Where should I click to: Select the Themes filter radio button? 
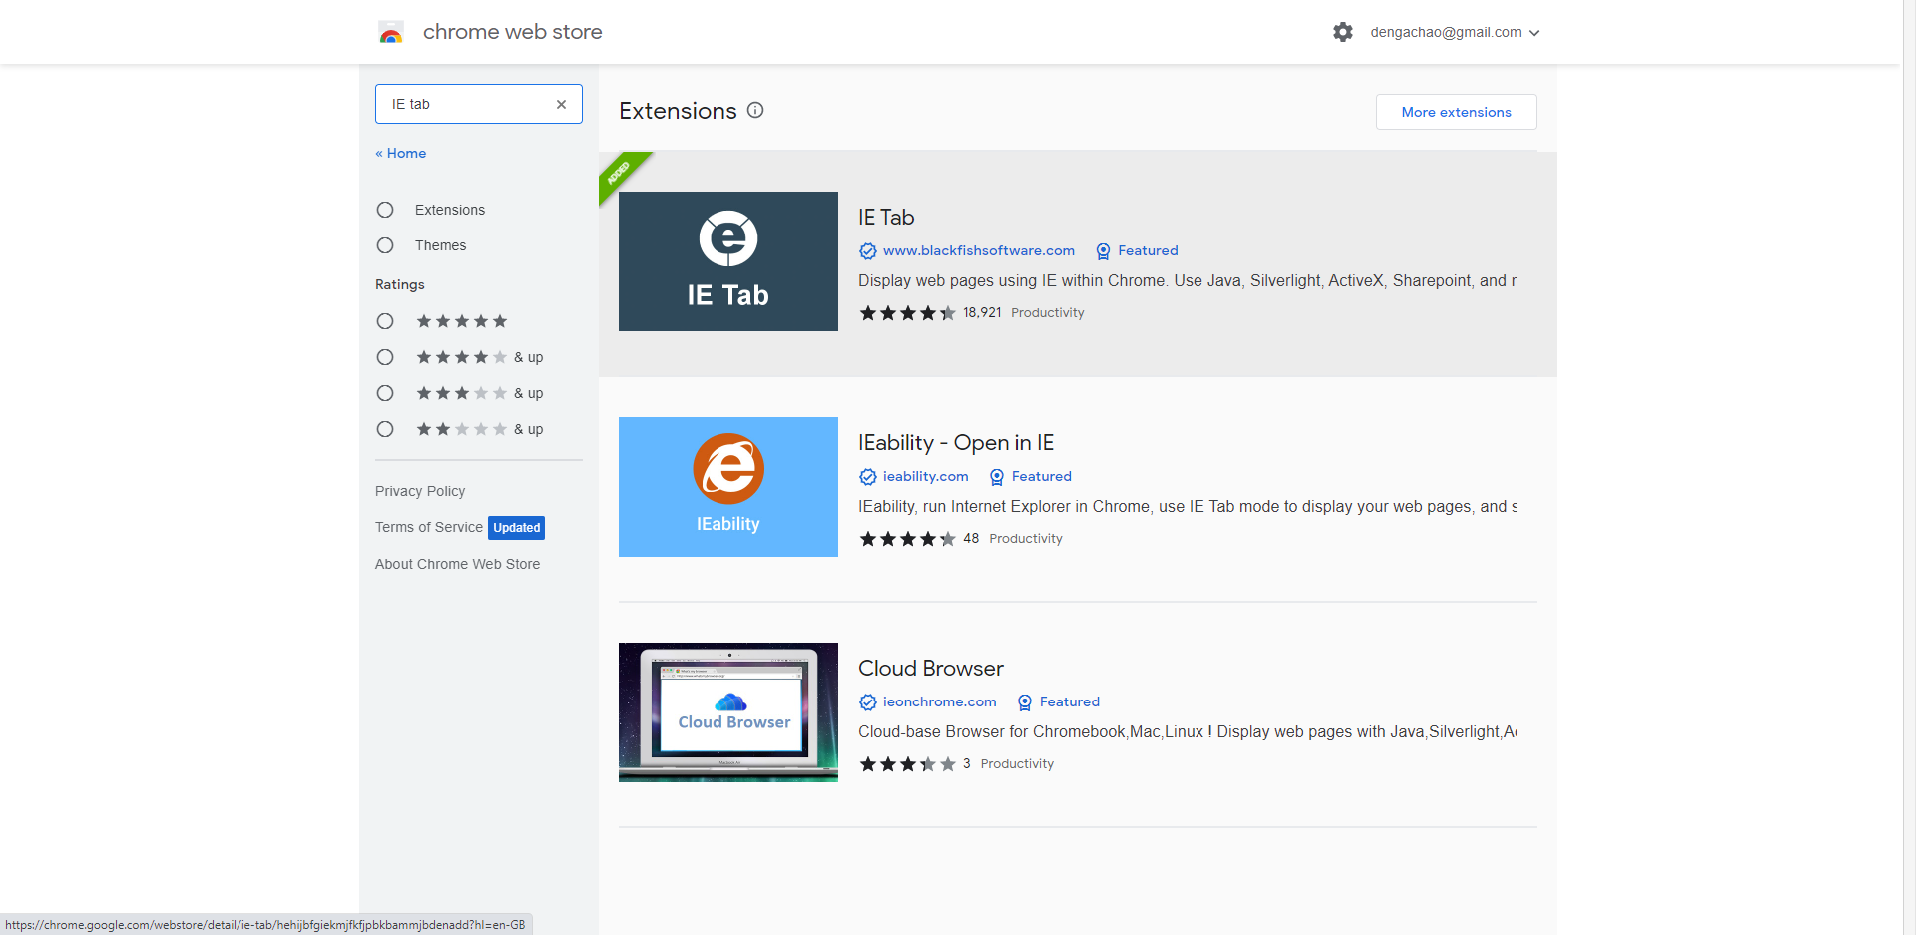[x=385, y=245]
